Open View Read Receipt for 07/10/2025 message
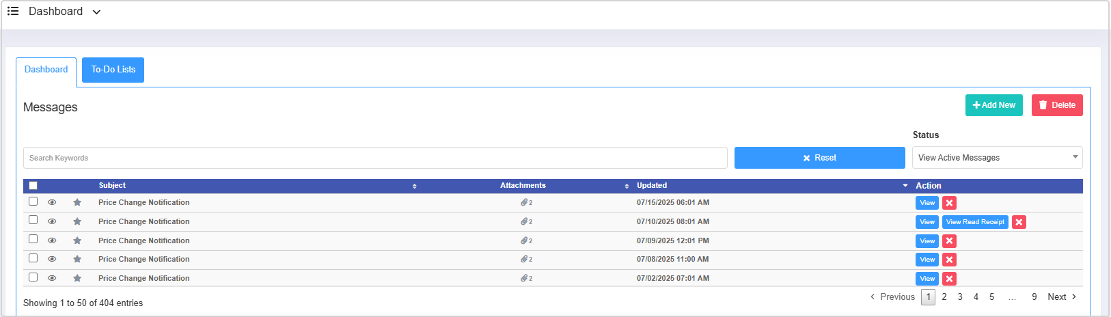 coord(975,222)
